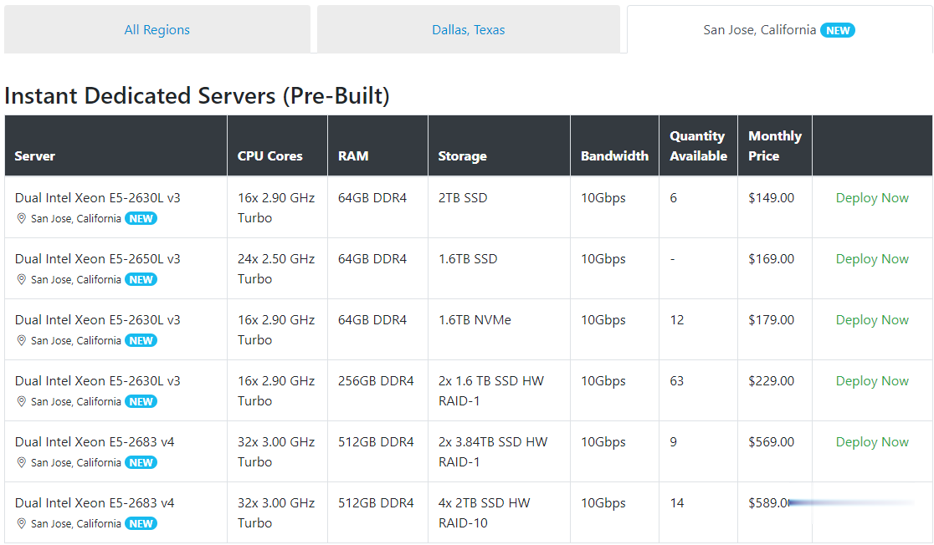
Task: Click the NEW badge in the $569.00 row
Action: 141,462
